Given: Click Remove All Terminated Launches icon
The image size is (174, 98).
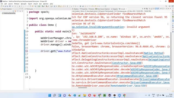Looking at the screenshot, I should point(147,9).
